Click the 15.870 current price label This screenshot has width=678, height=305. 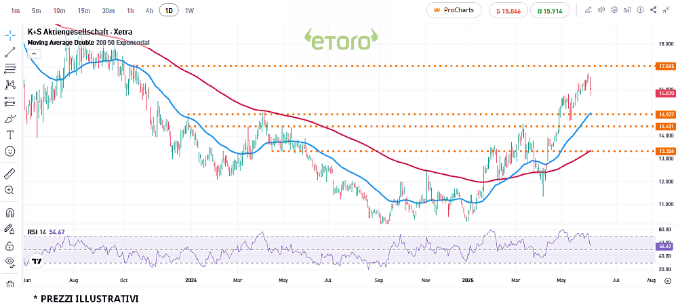click(x=665, y=92)
